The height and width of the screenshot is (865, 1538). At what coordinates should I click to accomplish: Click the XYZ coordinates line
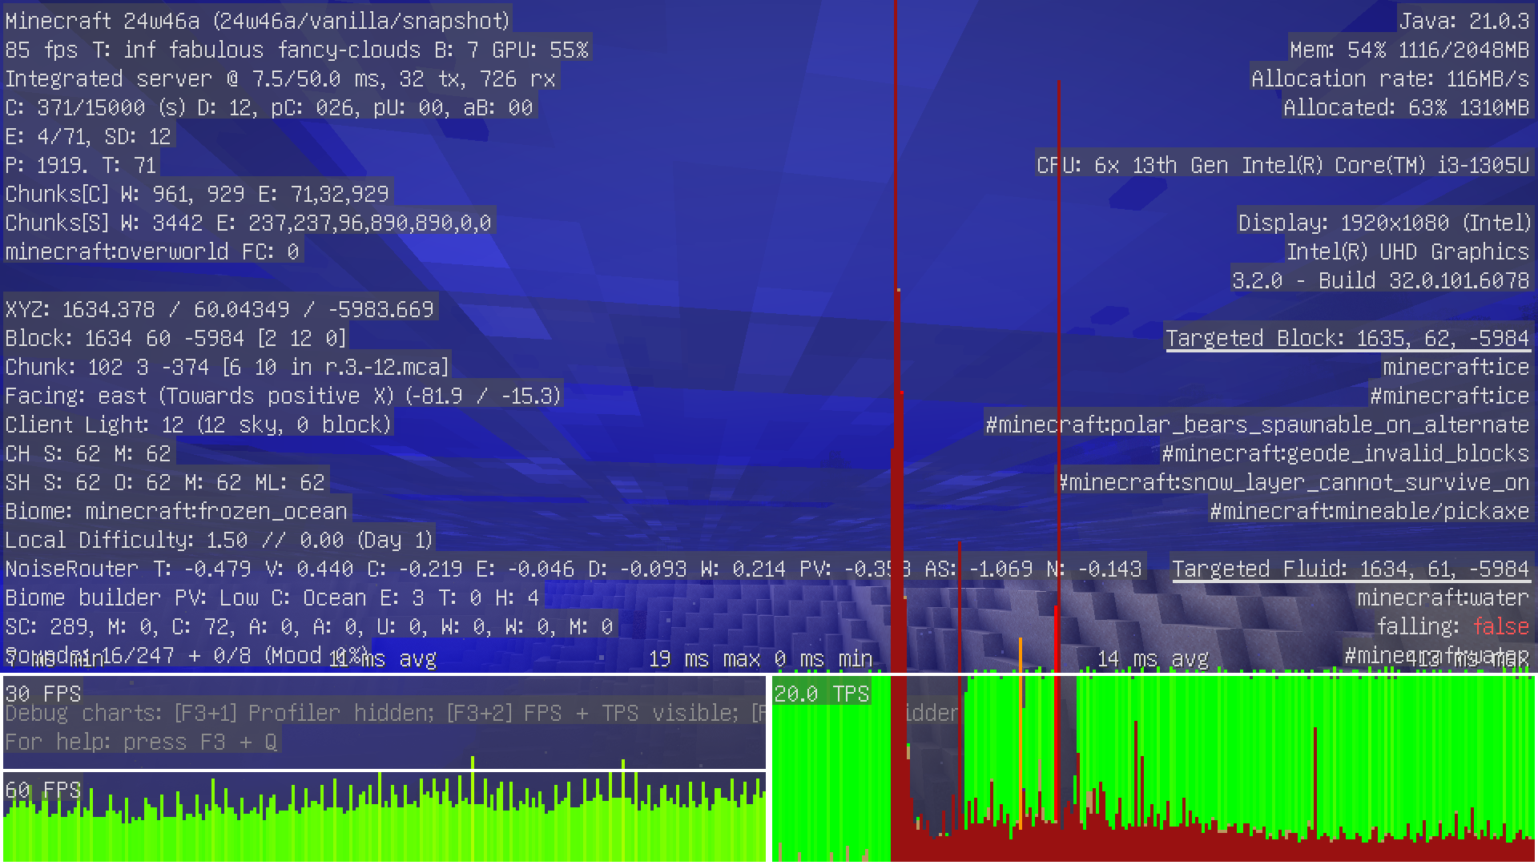click(219, 309)
